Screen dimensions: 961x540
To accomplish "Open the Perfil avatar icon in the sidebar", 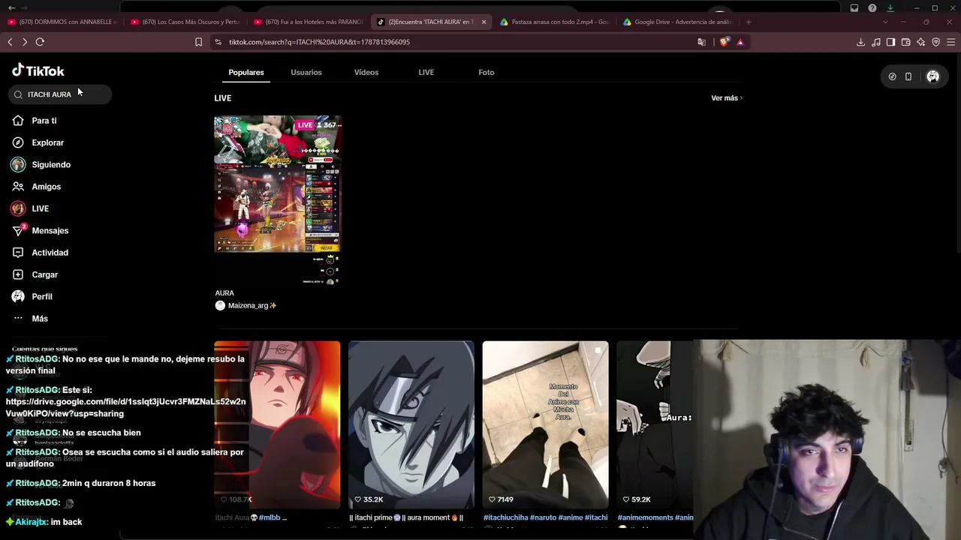I will pyautogui.click(x=18, y=296).
